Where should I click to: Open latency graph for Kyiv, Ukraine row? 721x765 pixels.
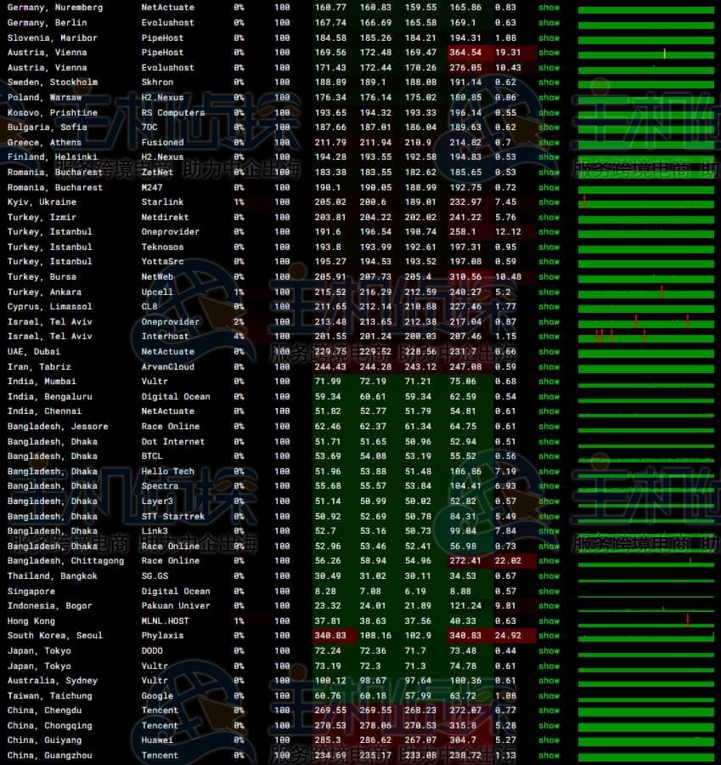click(x=646, y=203)
